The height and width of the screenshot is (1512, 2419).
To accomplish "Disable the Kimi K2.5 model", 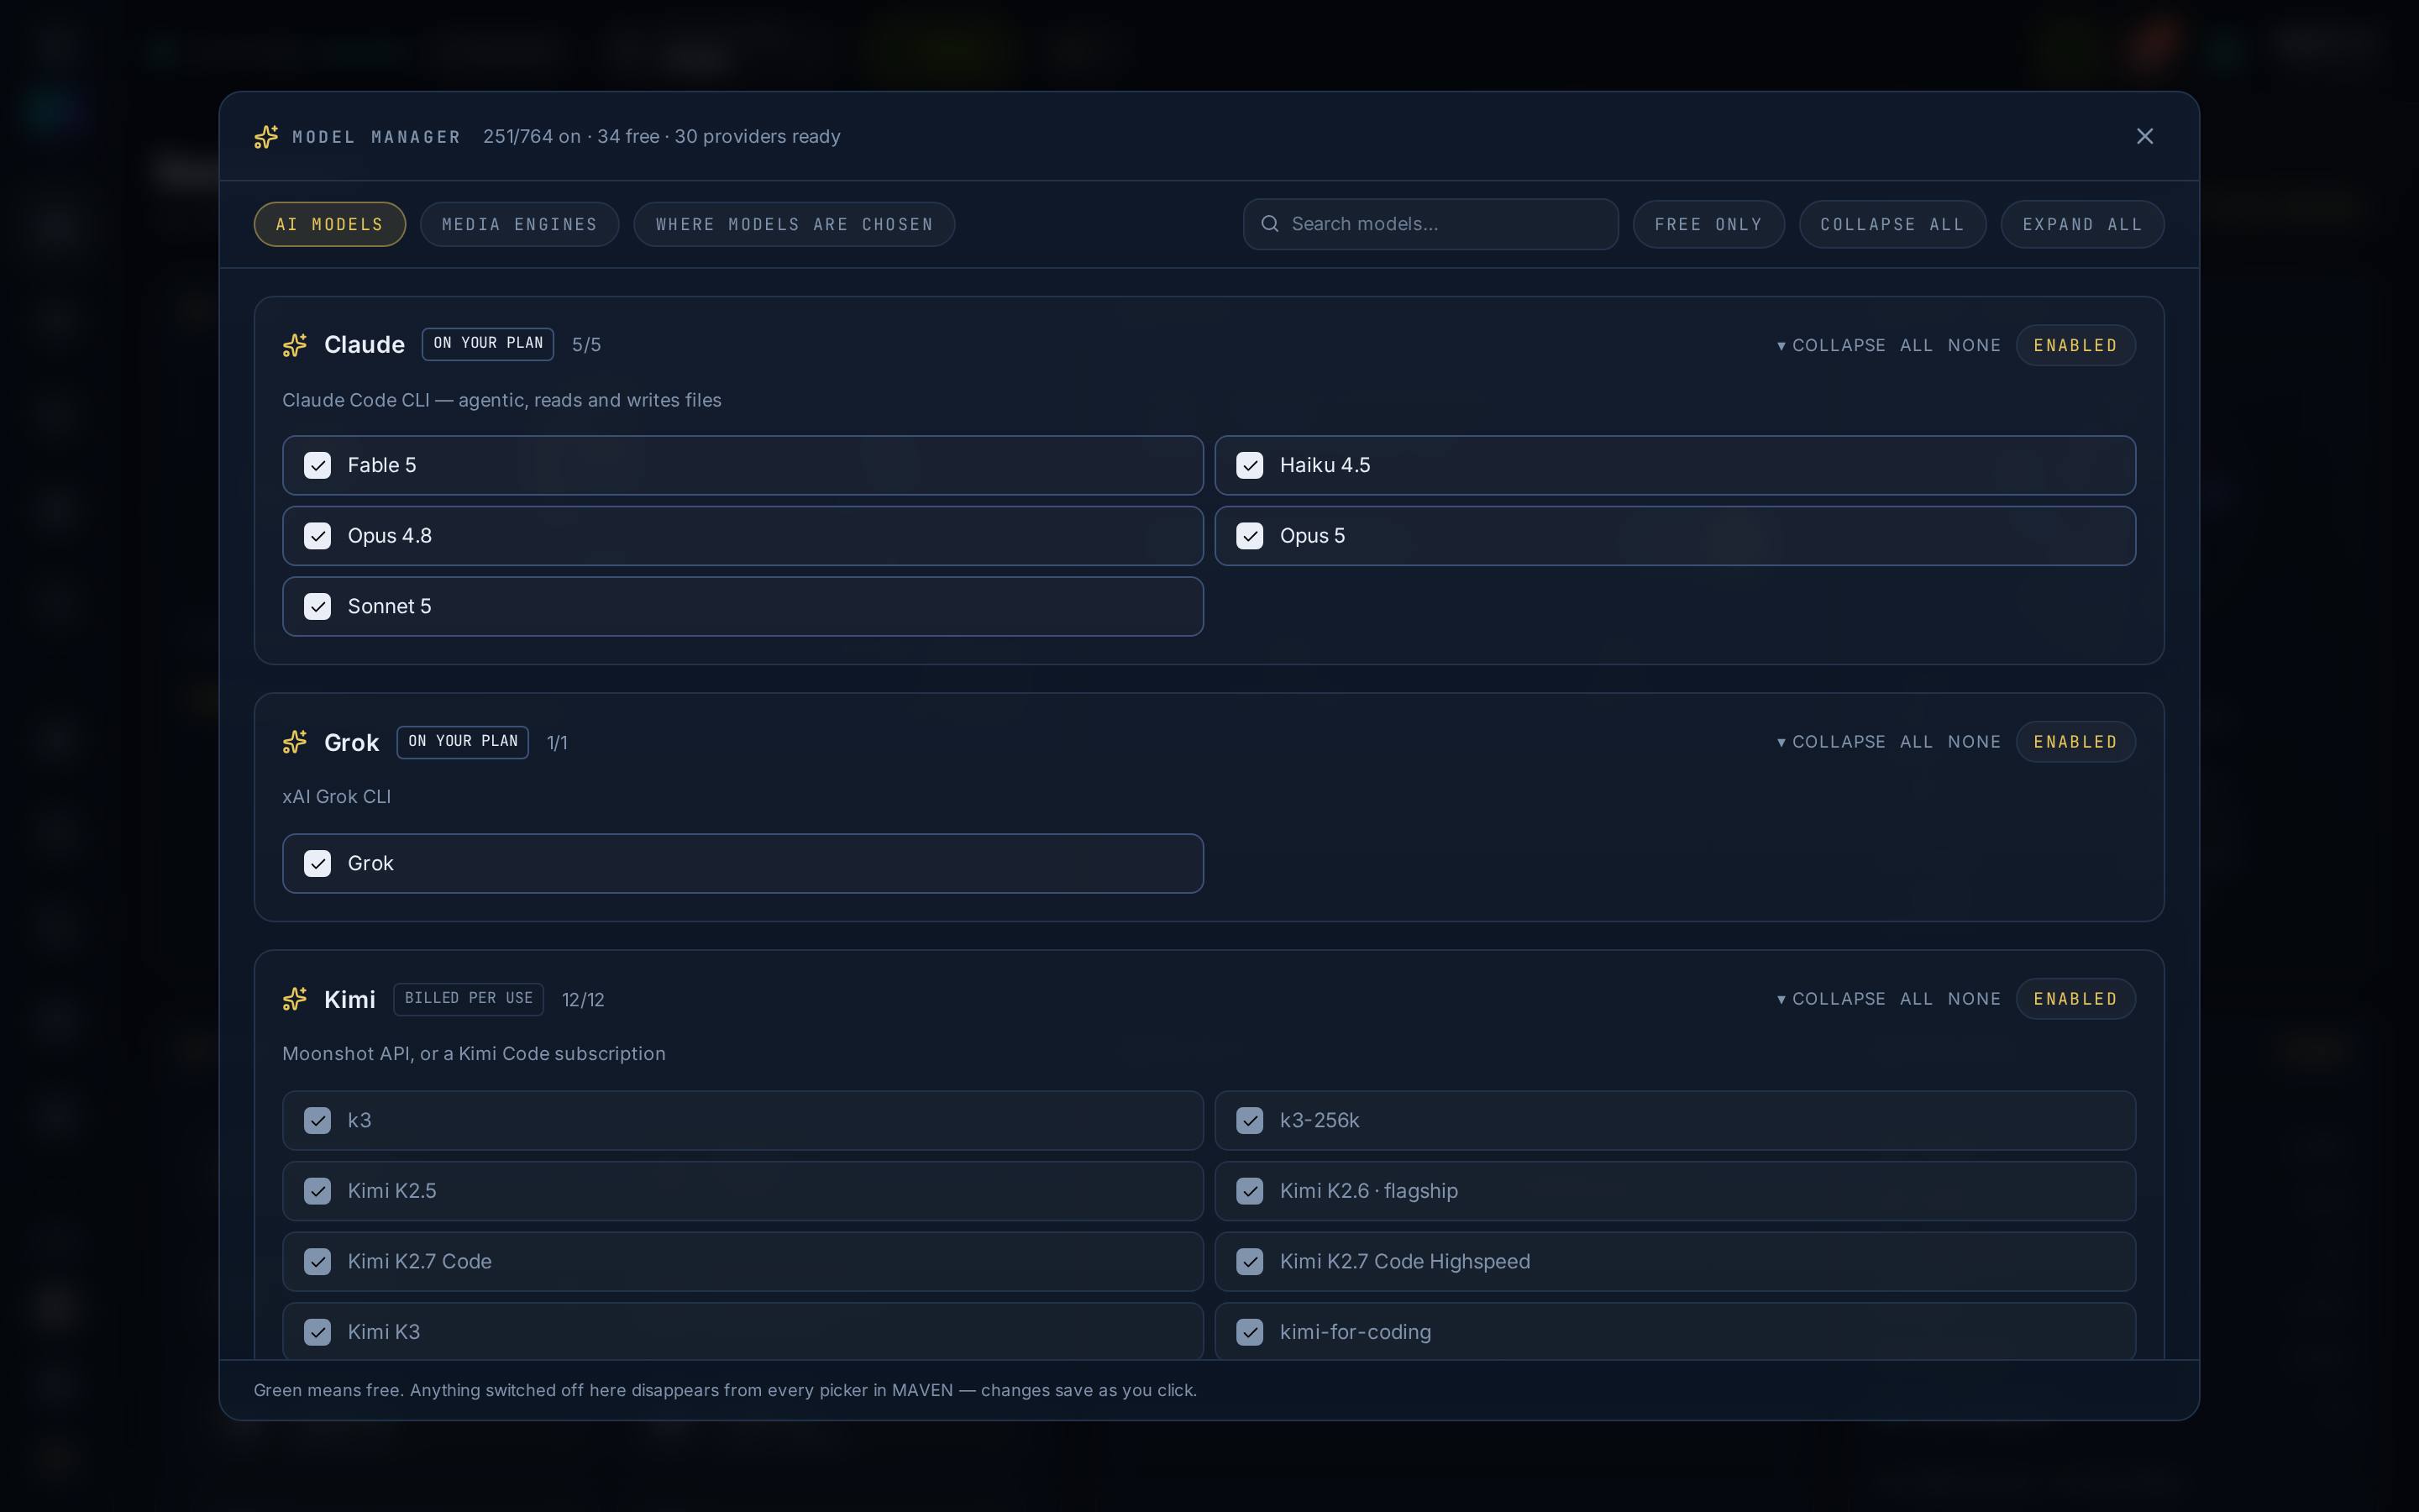I will coord(317,1191).
